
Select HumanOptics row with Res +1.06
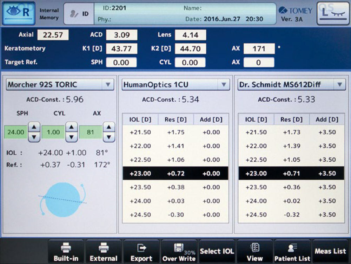(x=175, y=160)
